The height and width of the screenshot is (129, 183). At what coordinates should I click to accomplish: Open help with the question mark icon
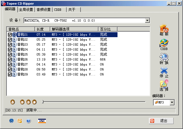[x=28, y=121]
